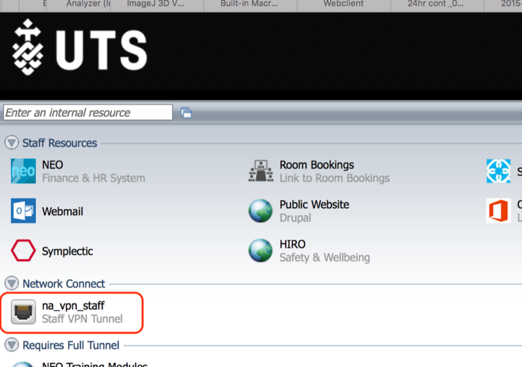Click the HIRO globe icon

point(261,251)
